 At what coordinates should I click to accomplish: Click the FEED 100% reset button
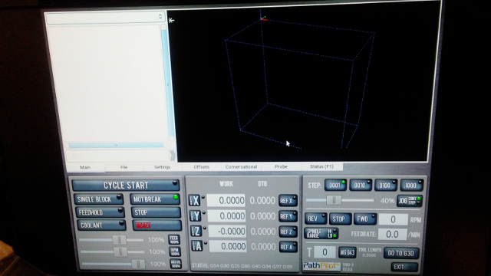[x=174, y=240]
